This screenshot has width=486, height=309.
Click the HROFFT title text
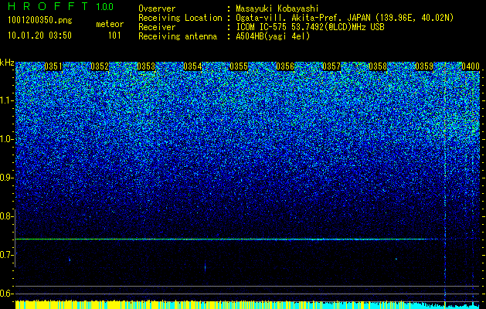point(48,7)
